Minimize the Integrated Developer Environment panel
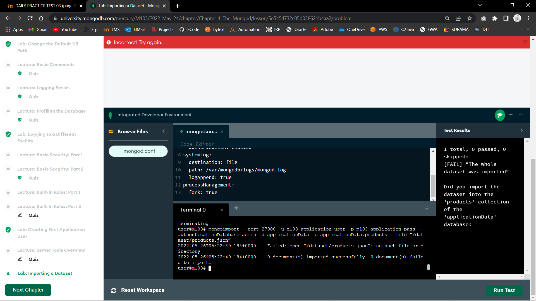Screen dimensions: 536x301 point(511,115)
